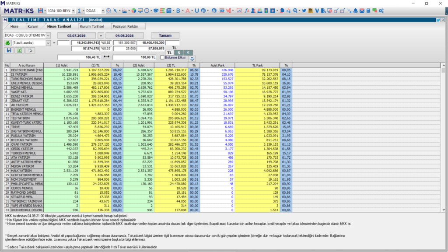The width and height of the screenshot is (448, 252).
Task: Open the bell alarm icon
Action: 355,10
